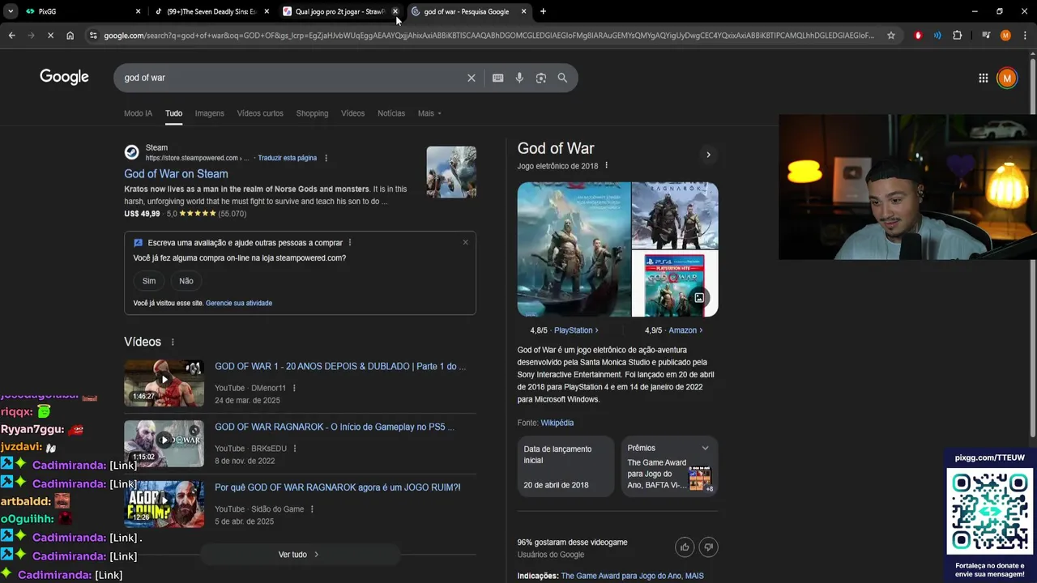Answer Não to the purchase question

tap(186, 281)
